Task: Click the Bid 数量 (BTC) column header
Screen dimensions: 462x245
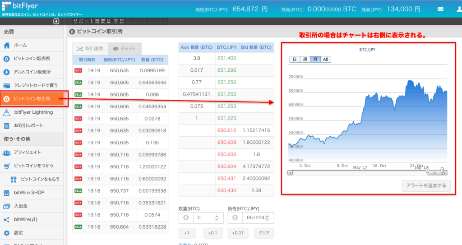Action: [x=256, y=47]
